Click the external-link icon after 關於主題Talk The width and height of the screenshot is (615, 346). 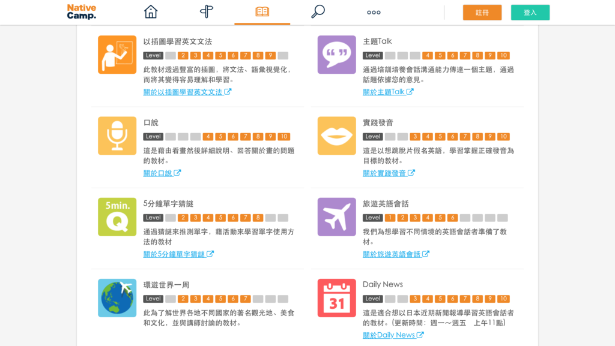(410, 92)
